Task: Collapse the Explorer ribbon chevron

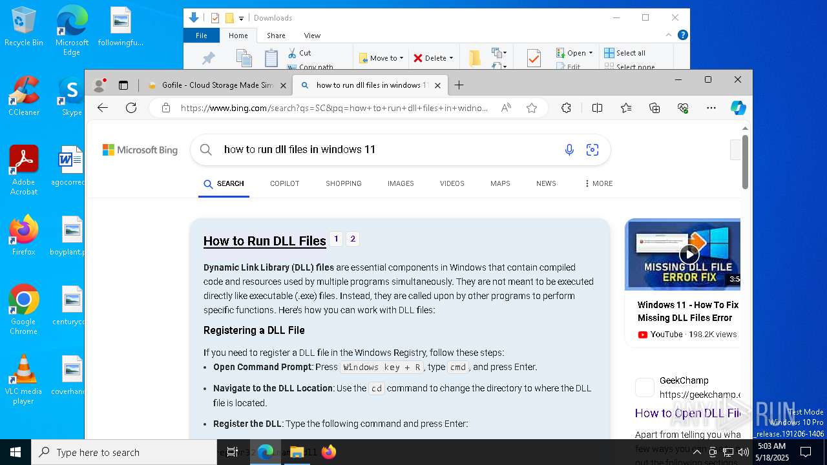Action: [669, 36]
